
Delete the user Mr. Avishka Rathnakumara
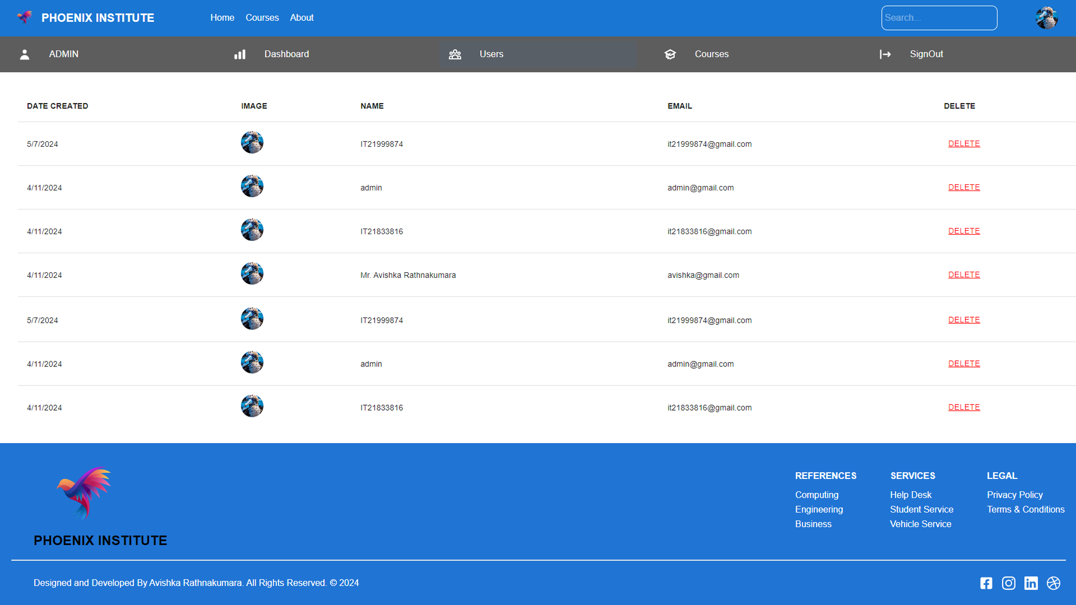964,274
